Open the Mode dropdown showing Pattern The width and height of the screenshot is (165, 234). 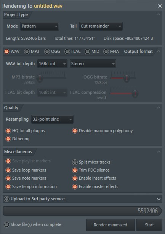pyautogui.click(x=40, y=26)
